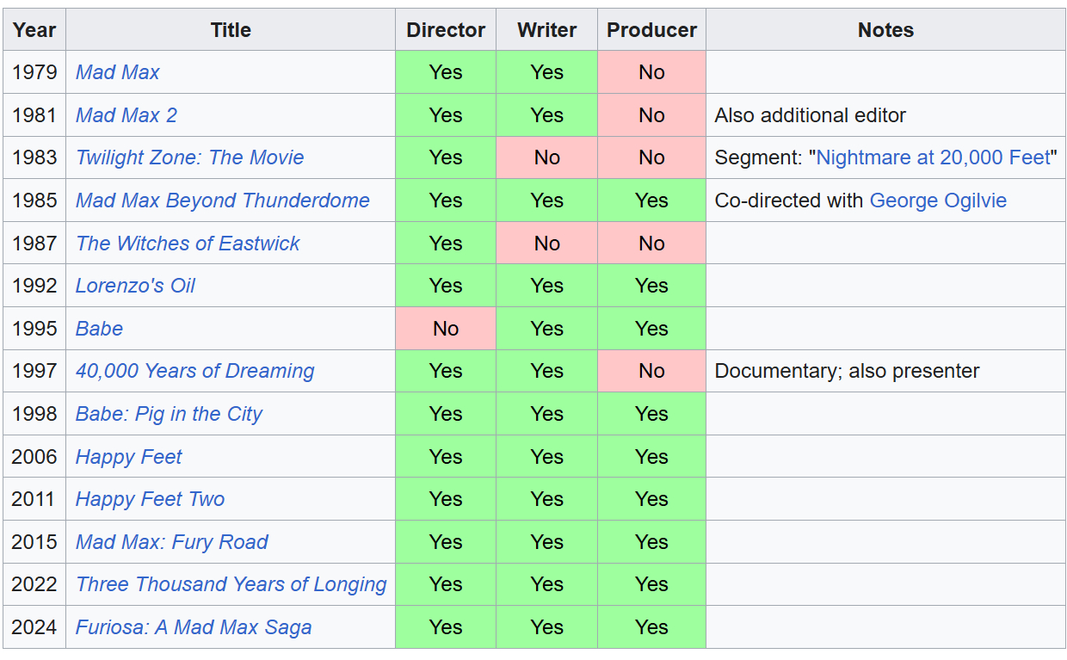1067x660 pixels.
Task: Open the George Ogilvie link
Action: 937,200
